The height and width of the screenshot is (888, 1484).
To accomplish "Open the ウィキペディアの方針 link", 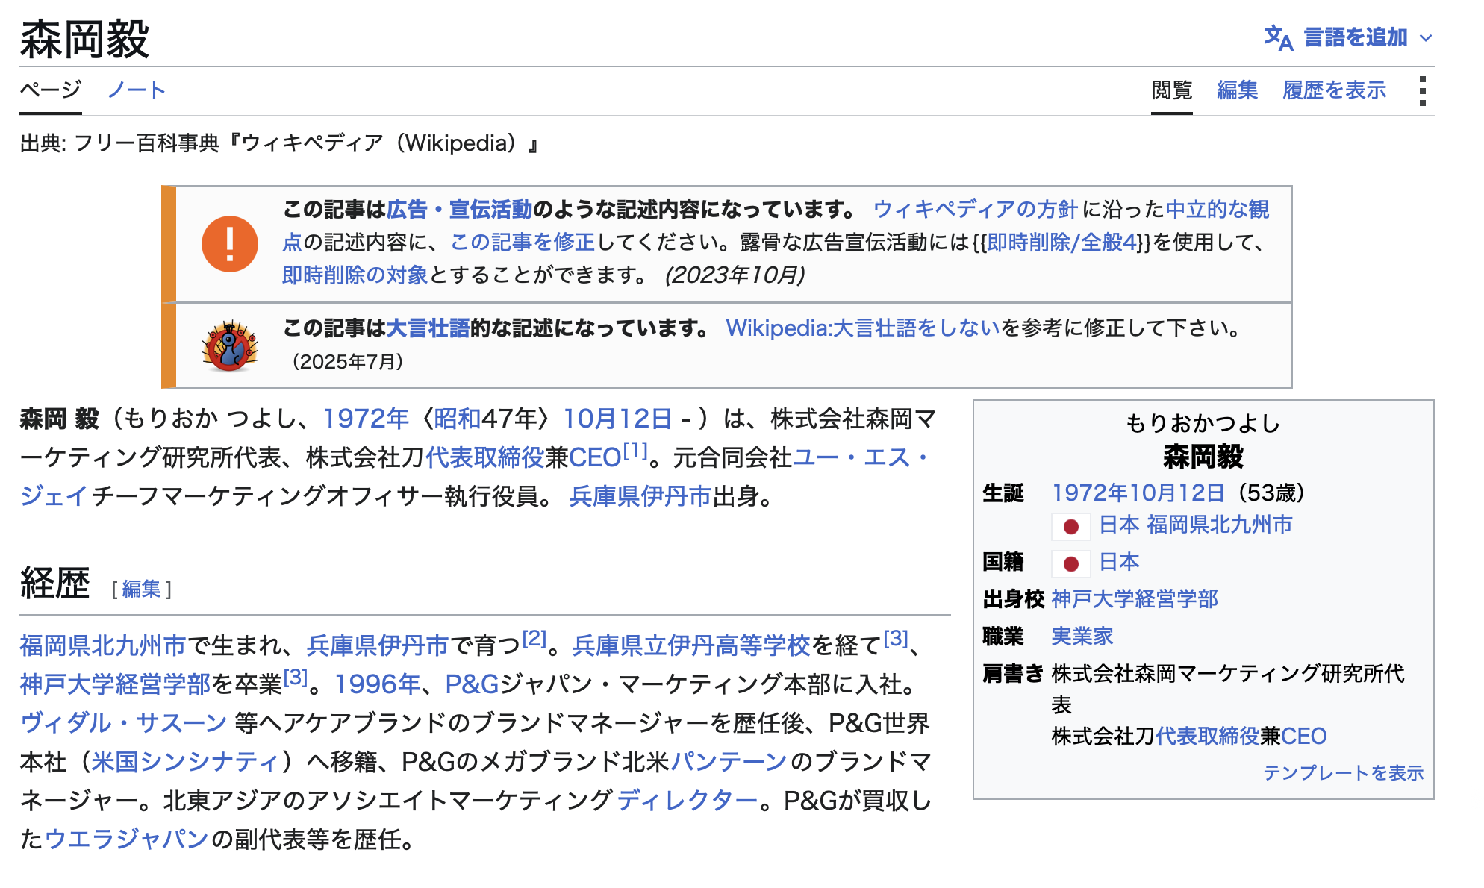I will [976, 210].
